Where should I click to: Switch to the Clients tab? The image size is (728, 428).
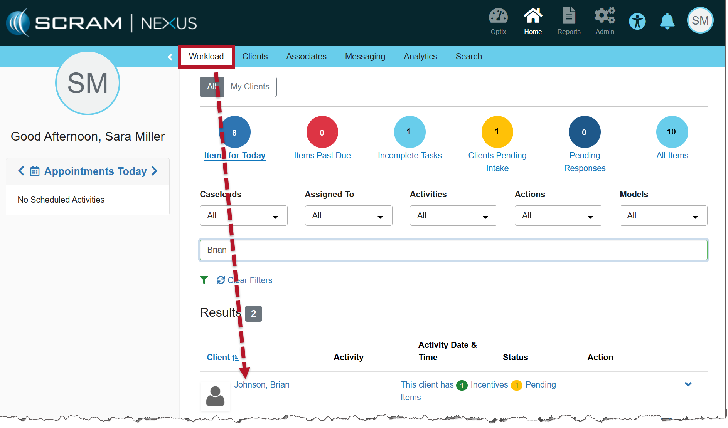pos(255,57)
